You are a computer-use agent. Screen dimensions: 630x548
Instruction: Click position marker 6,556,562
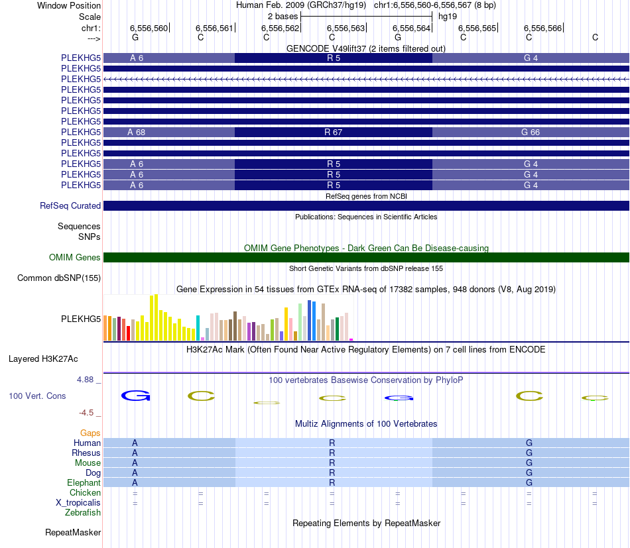pos(280,28)
